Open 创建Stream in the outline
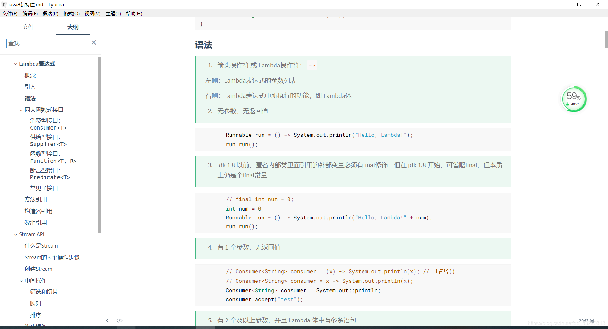608x329 pixels. (38, 269)
